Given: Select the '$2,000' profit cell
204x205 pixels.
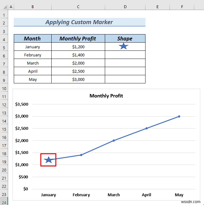Looking at the screenshot, I should [x=78, y=63].
